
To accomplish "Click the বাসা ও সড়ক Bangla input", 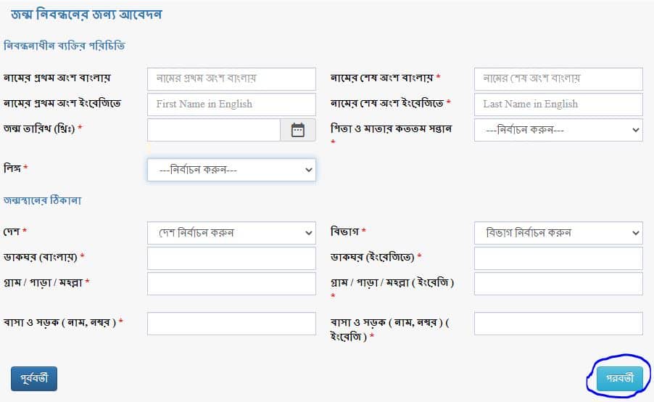I will pyautogui.click(x=231, y=324).
